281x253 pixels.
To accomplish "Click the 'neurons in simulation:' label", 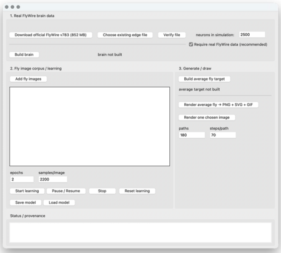I will point(215,35).
